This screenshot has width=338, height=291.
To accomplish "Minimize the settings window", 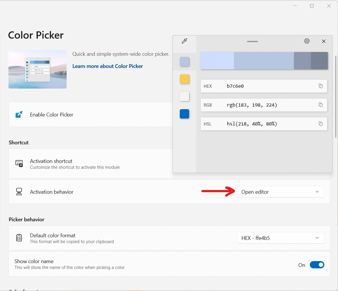I will pos(295,6).
